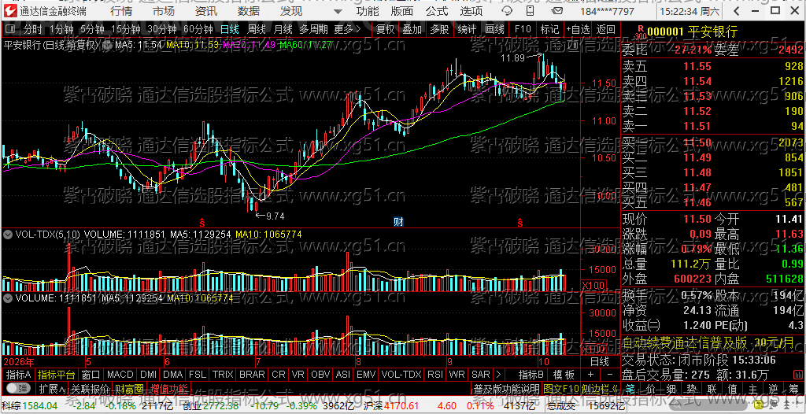Open the 多周期 view
This screenshot has height=414, width=806.
(x=313, y=30)
